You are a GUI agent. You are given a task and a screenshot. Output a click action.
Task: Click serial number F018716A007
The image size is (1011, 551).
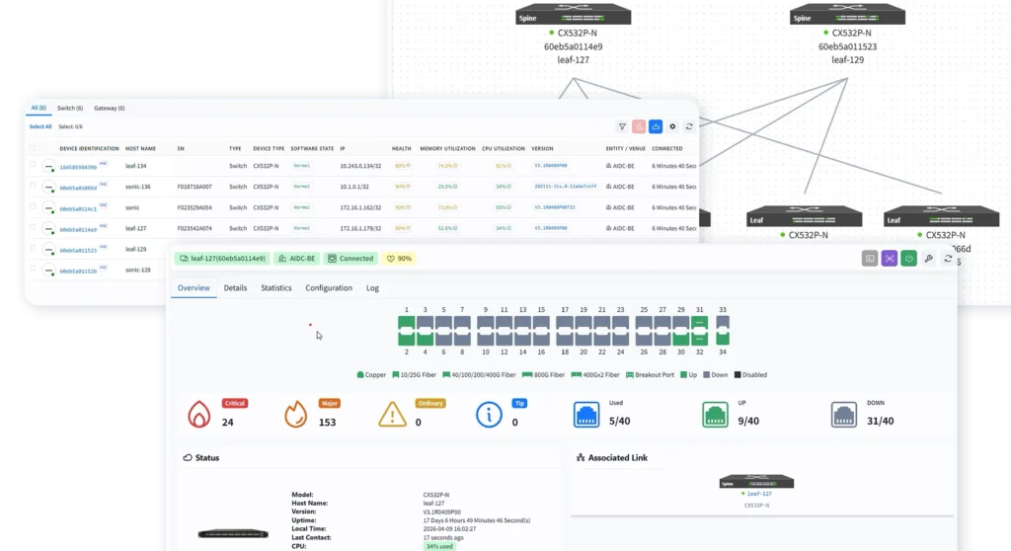point(194,187)
